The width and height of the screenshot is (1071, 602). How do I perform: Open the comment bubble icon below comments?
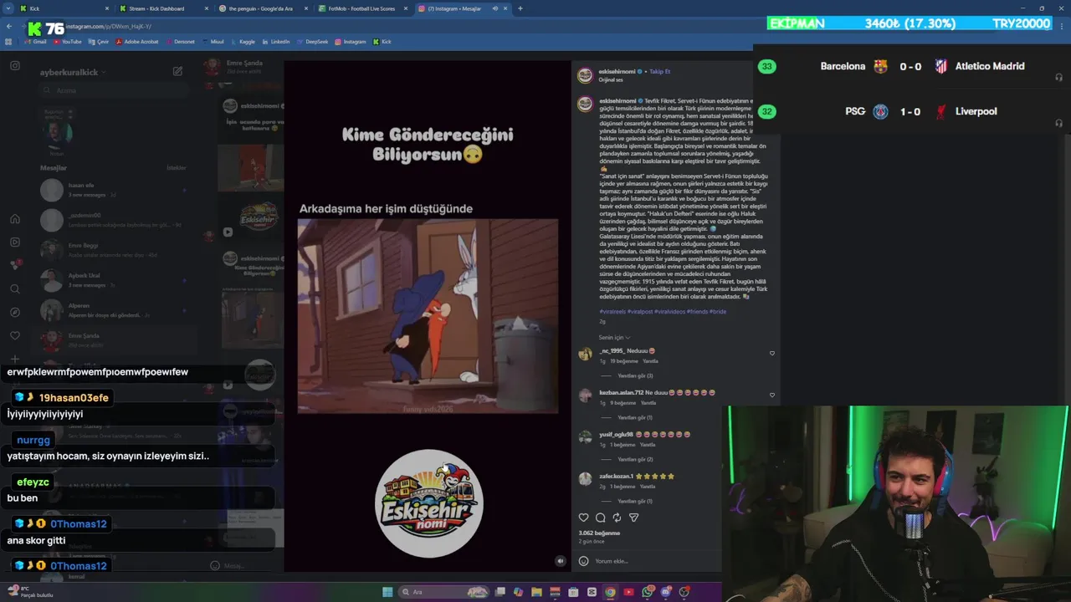(x=601, y=518)
